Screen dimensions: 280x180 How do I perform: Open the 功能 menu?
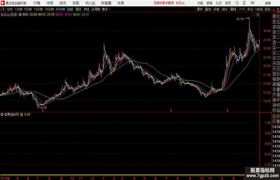[x=200, y=3]
